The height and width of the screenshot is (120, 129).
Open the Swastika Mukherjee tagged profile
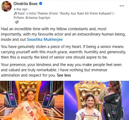point(45,40)
